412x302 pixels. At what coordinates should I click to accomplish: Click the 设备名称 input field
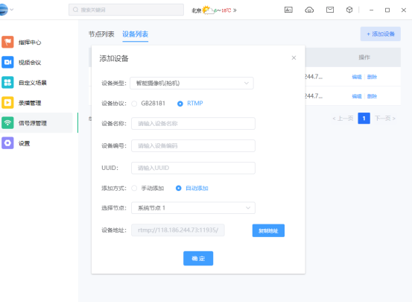tap(193, 123)
